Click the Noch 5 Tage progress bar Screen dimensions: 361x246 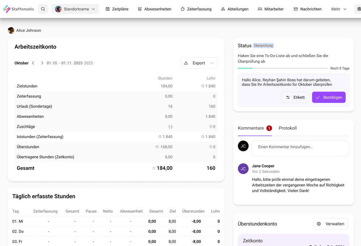[283, 68]
